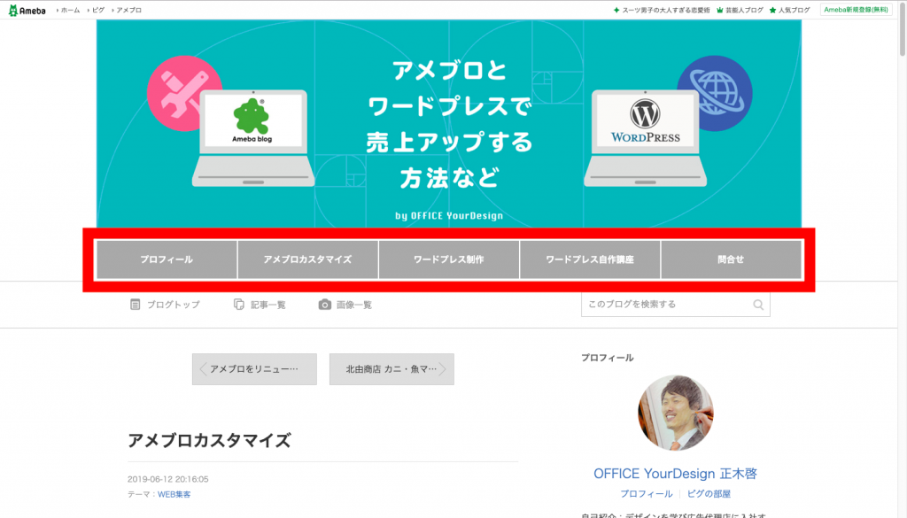907x518 pixels.
Task: Click the author profile photo
Action: [675, 413]
